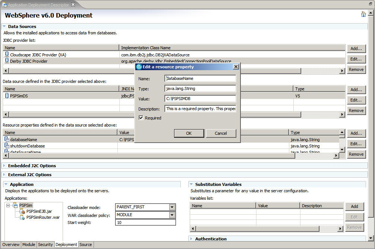Screen dimensions: 375x249
Task: Click the Start weight input field
Action: click(145, 222)
